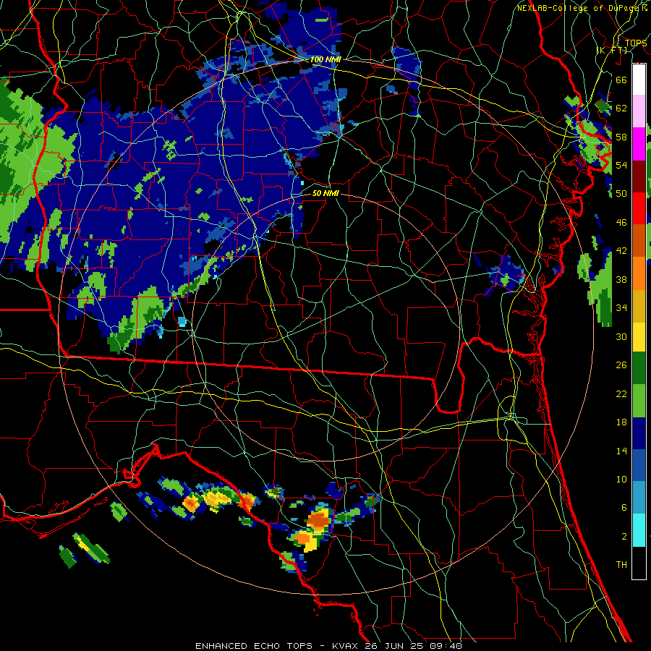
Task: Click the medium blue legend swatch
Action: 639,465
